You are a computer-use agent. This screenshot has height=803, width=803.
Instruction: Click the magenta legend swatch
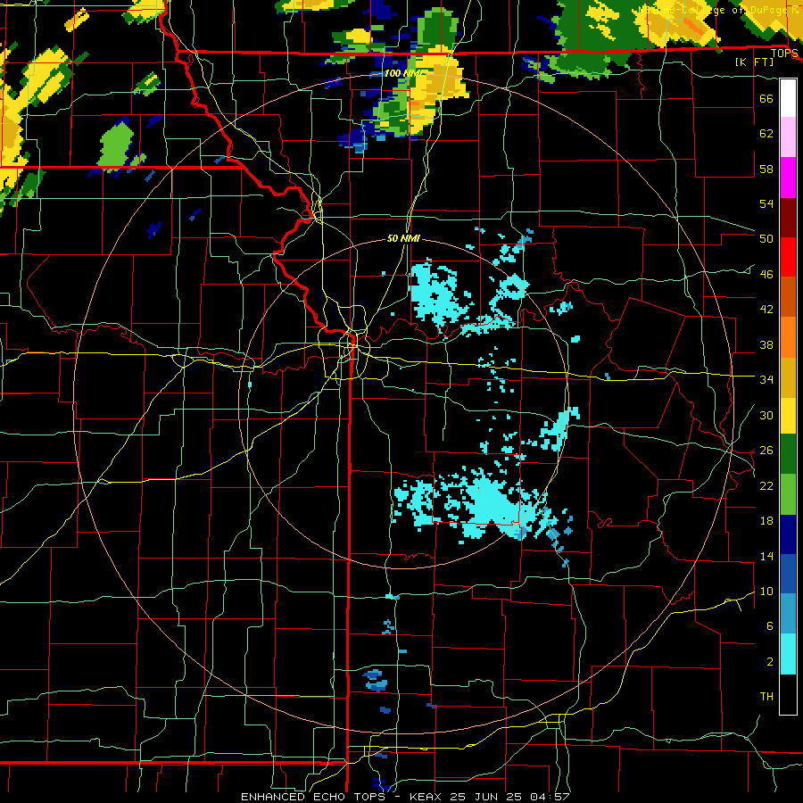pos(788,178)
